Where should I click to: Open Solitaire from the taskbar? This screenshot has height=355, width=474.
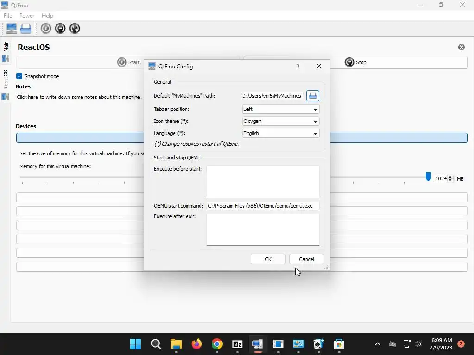[318, 344]
